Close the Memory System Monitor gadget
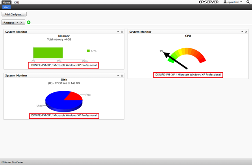Image resolution: width=252 pixels, height=165 pixels. click(x=122, y=32)
